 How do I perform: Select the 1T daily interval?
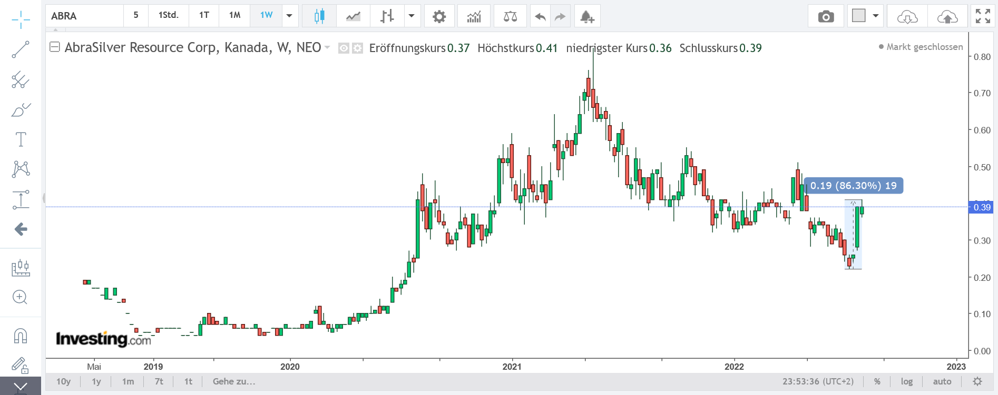[x=204, y=15]
